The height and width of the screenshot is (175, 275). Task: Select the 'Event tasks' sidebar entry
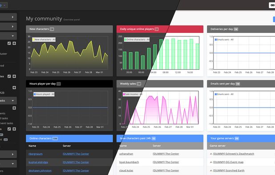coord(7,123)
